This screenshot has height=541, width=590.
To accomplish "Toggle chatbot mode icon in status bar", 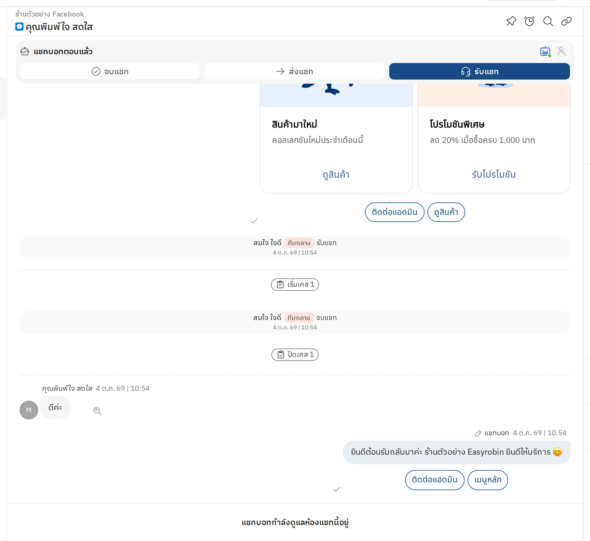I will (545, 51).
